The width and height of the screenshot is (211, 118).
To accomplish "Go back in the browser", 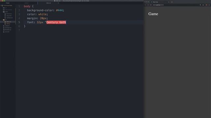I will click(x=145, y=5).
